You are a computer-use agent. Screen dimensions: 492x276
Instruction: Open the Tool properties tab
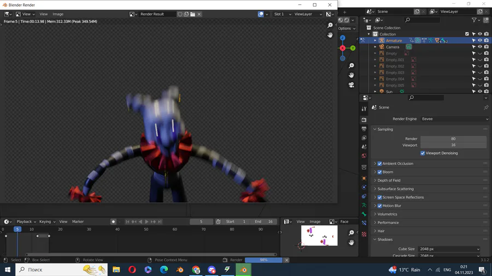(x=364, y=109)
